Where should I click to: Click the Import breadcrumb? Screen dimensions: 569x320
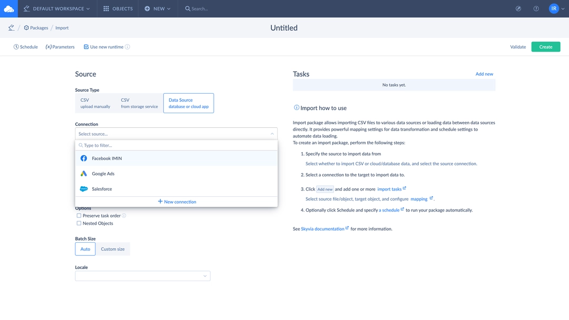[62, 28]
